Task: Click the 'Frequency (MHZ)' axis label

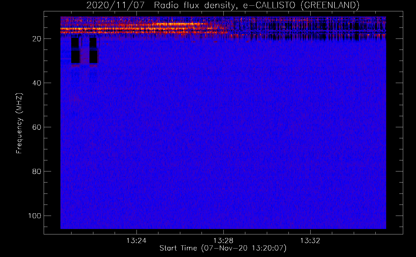Action: pos(19,123)
